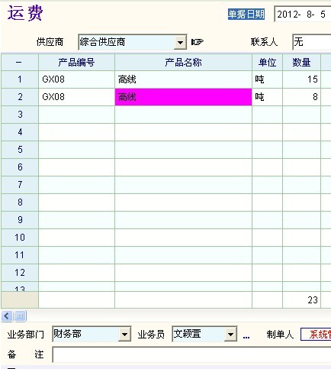Click the pointing hand icon beside supplier
331x369 pixels.
click(198, 41)
